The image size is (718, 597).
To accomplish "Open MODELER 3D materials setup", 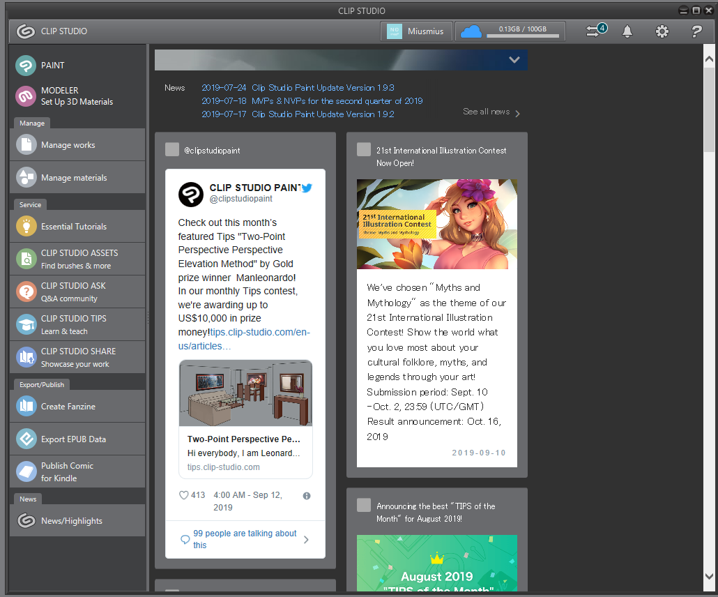I will pyautogui.click(x=77, y=96).
